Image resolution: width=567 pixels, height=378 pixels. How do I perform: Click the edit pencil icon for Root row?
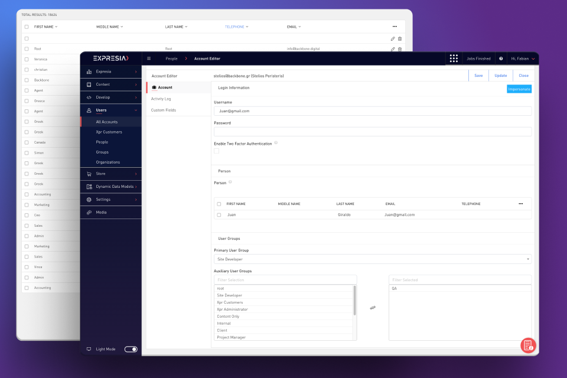[393, 49]
